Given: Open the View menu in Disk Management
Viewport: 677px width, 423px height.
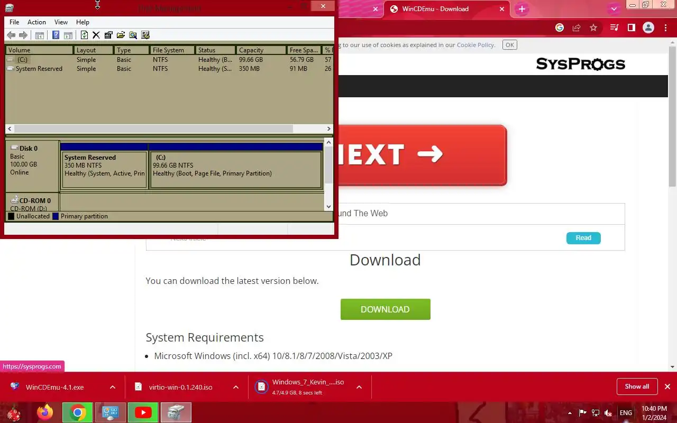Looking at the screenshot, I should coord(61,22).
